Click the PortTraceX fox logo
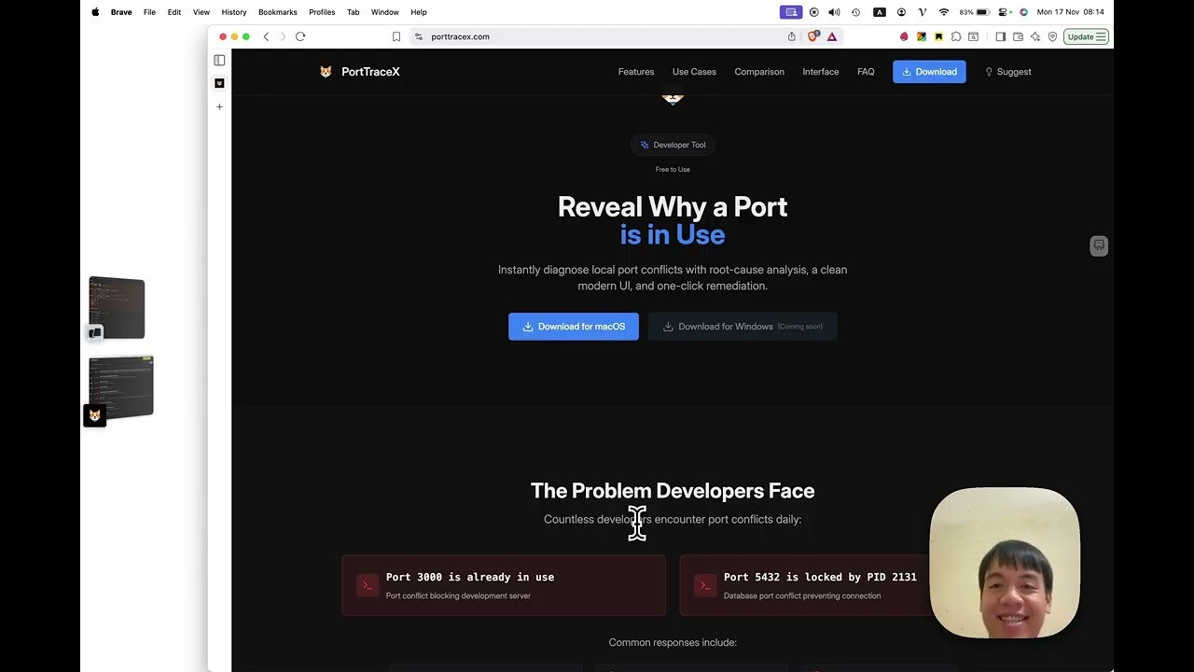Viewport: 1194px width, 672px height. (326, 71)
